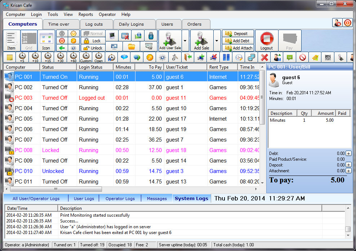The image size is (356, 251).
Task: Click the yellow ticket icon
Action: tap(315, 57)
